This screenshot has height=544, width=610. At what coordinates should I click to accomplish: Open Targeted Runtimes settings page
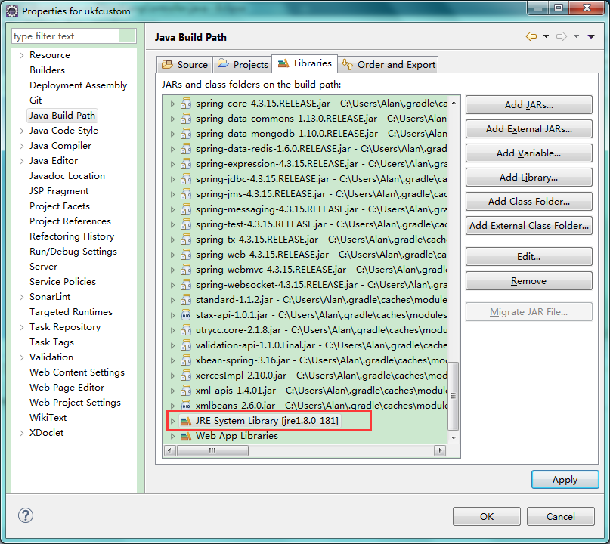tap(71, 312)
